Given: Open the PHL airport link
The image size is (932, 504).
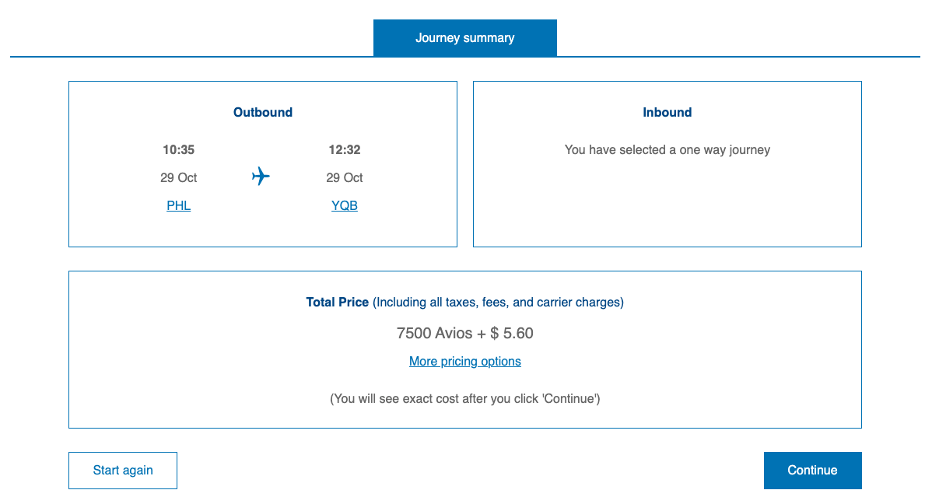Looking at the screenshot, I should coord(178,205).
